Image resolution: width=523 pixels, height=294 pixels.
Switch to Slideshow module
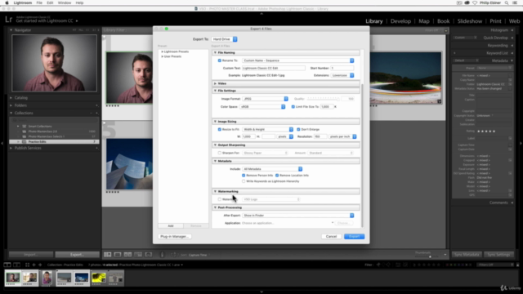pos(470,21)
